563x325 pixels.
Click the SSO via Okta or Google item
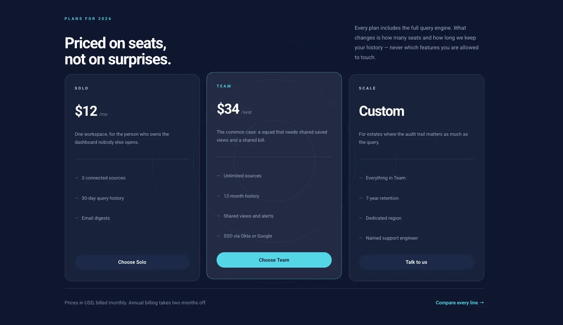(248, 236)
